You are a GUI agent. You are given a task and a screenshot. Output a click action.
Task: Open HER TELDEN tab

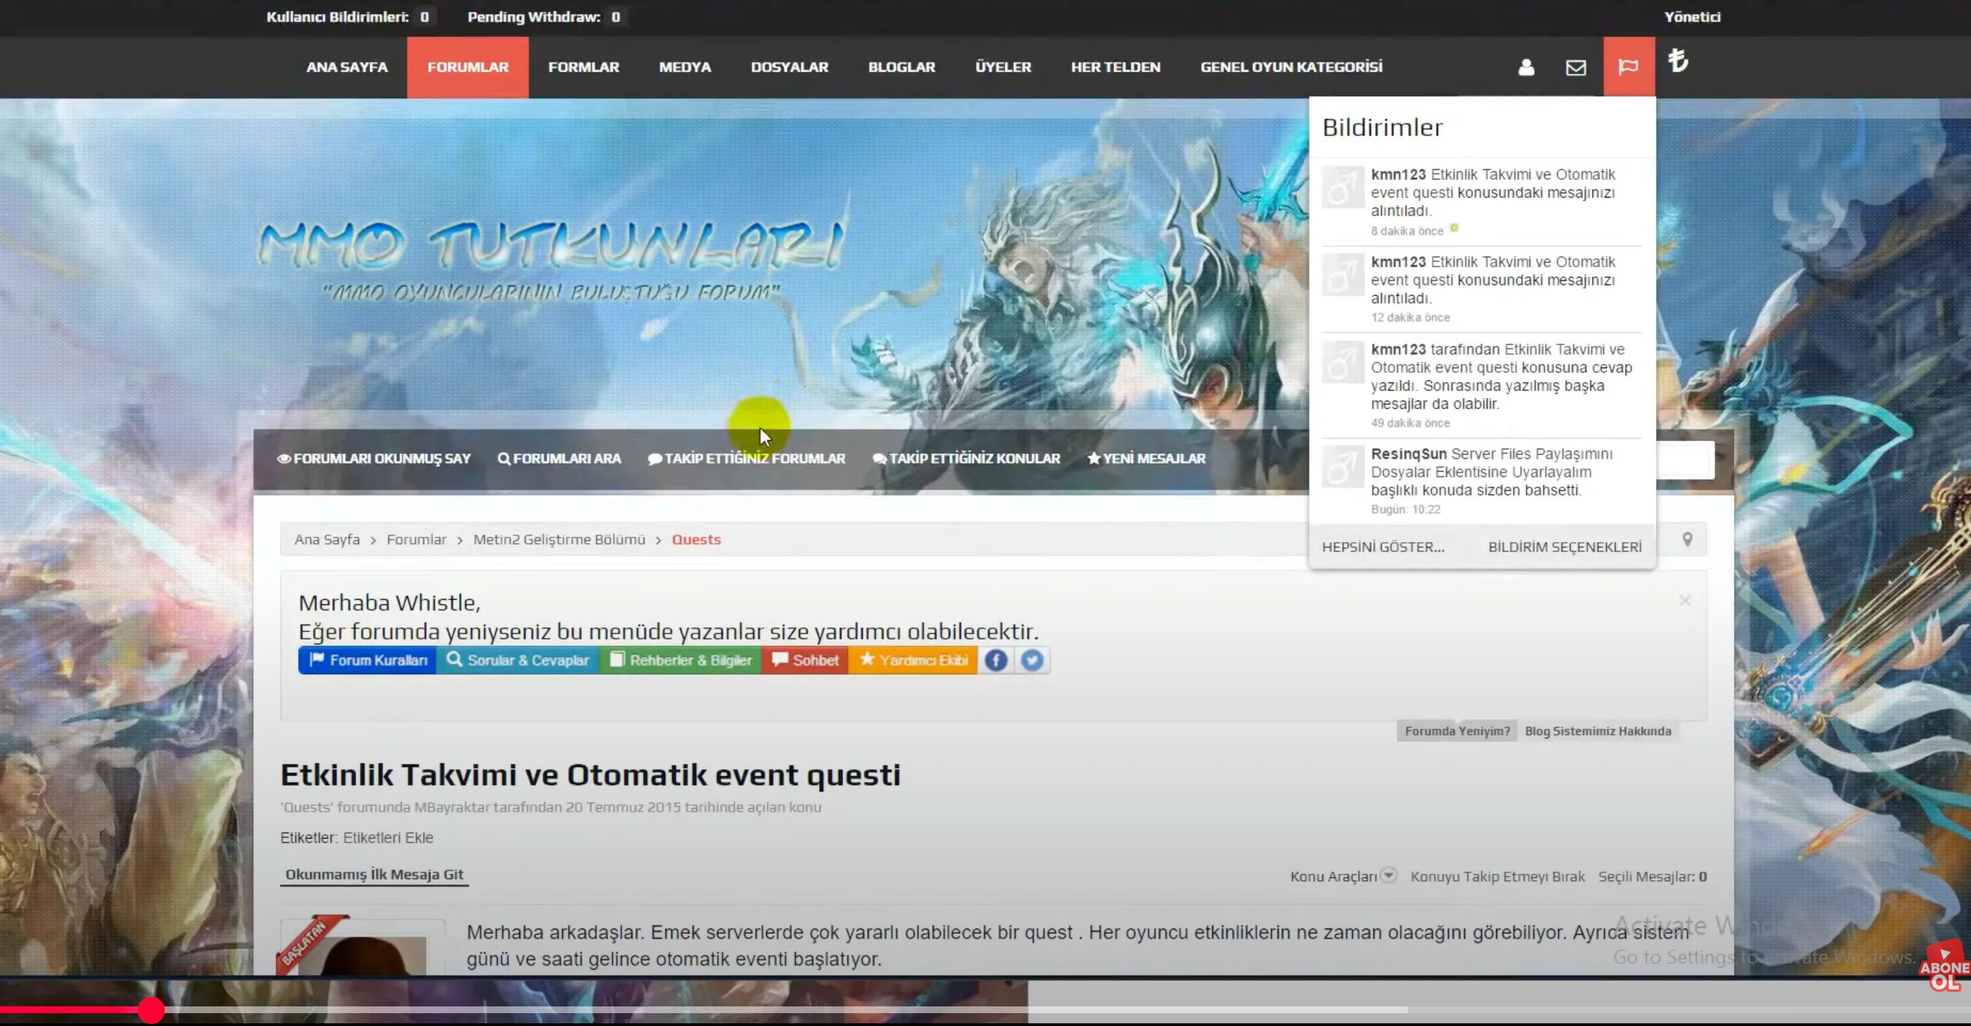[x=1116, y=67]
